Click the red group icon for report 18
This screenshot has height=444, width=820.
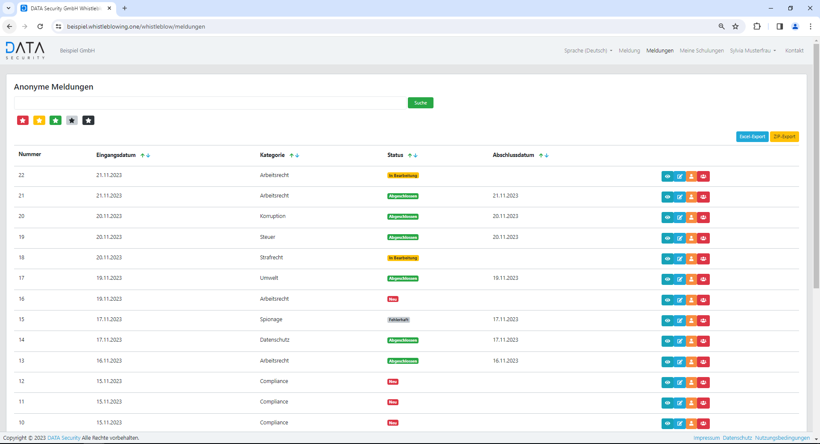click(703, 259)
